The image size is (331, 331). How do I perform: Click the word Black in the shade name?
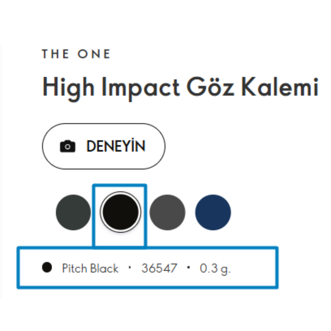pos(105,268)
